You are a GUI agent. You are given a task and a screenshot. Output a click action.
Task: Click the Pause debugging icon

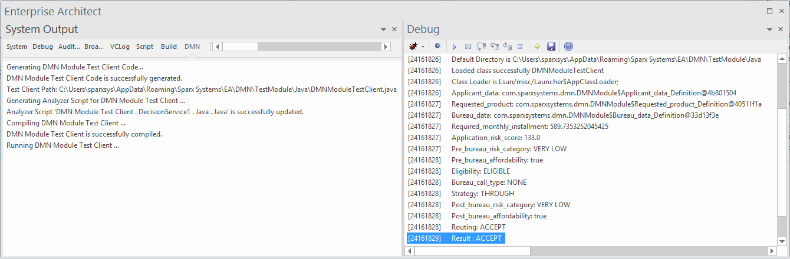pyautogui.click(x=468, y=47)
